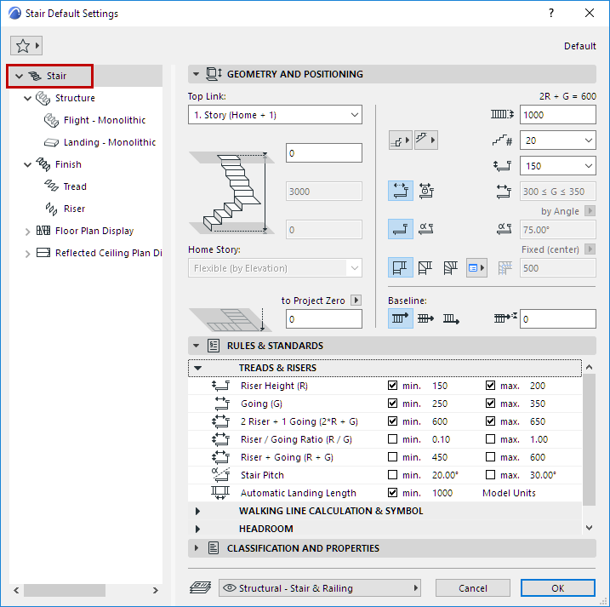This screenshot has height=607, width=610.
Task: Open the Favorites star button
Action: (x=26, y=46)
